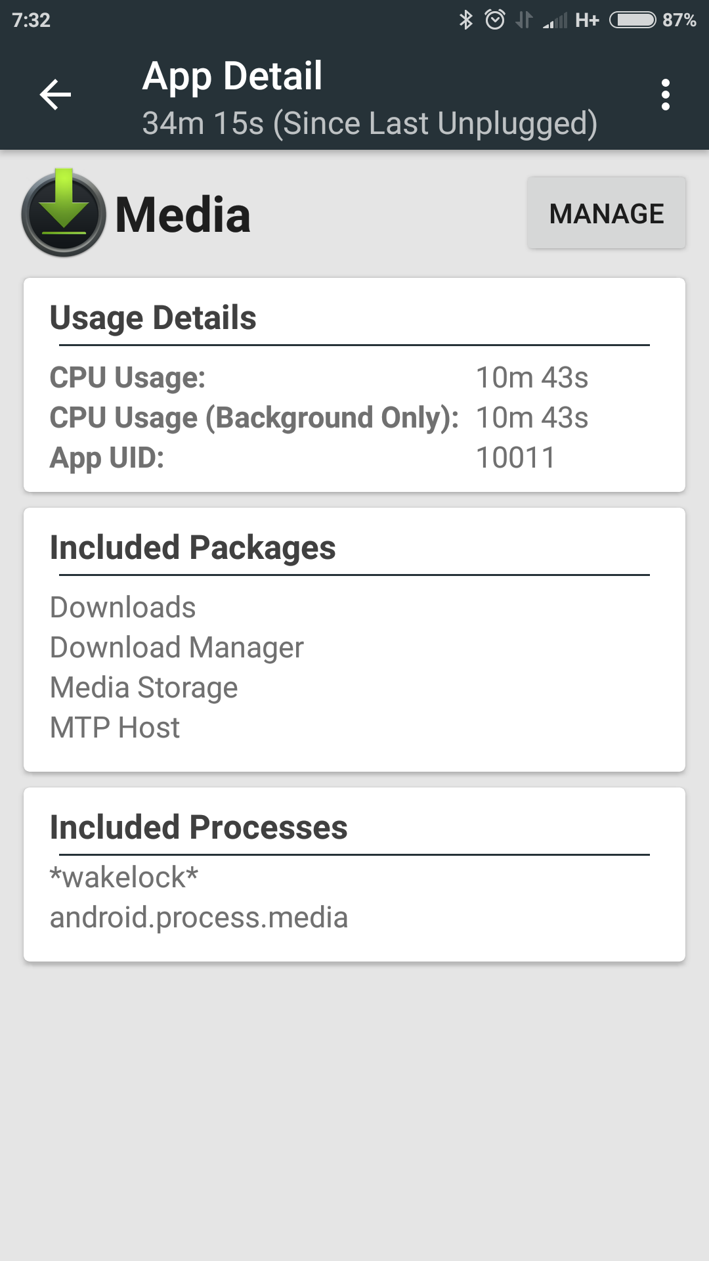The width and height of the screenshot is (709, 1261).
Task: Tap the signal strength bars icon
Action: tap(555, 21)
